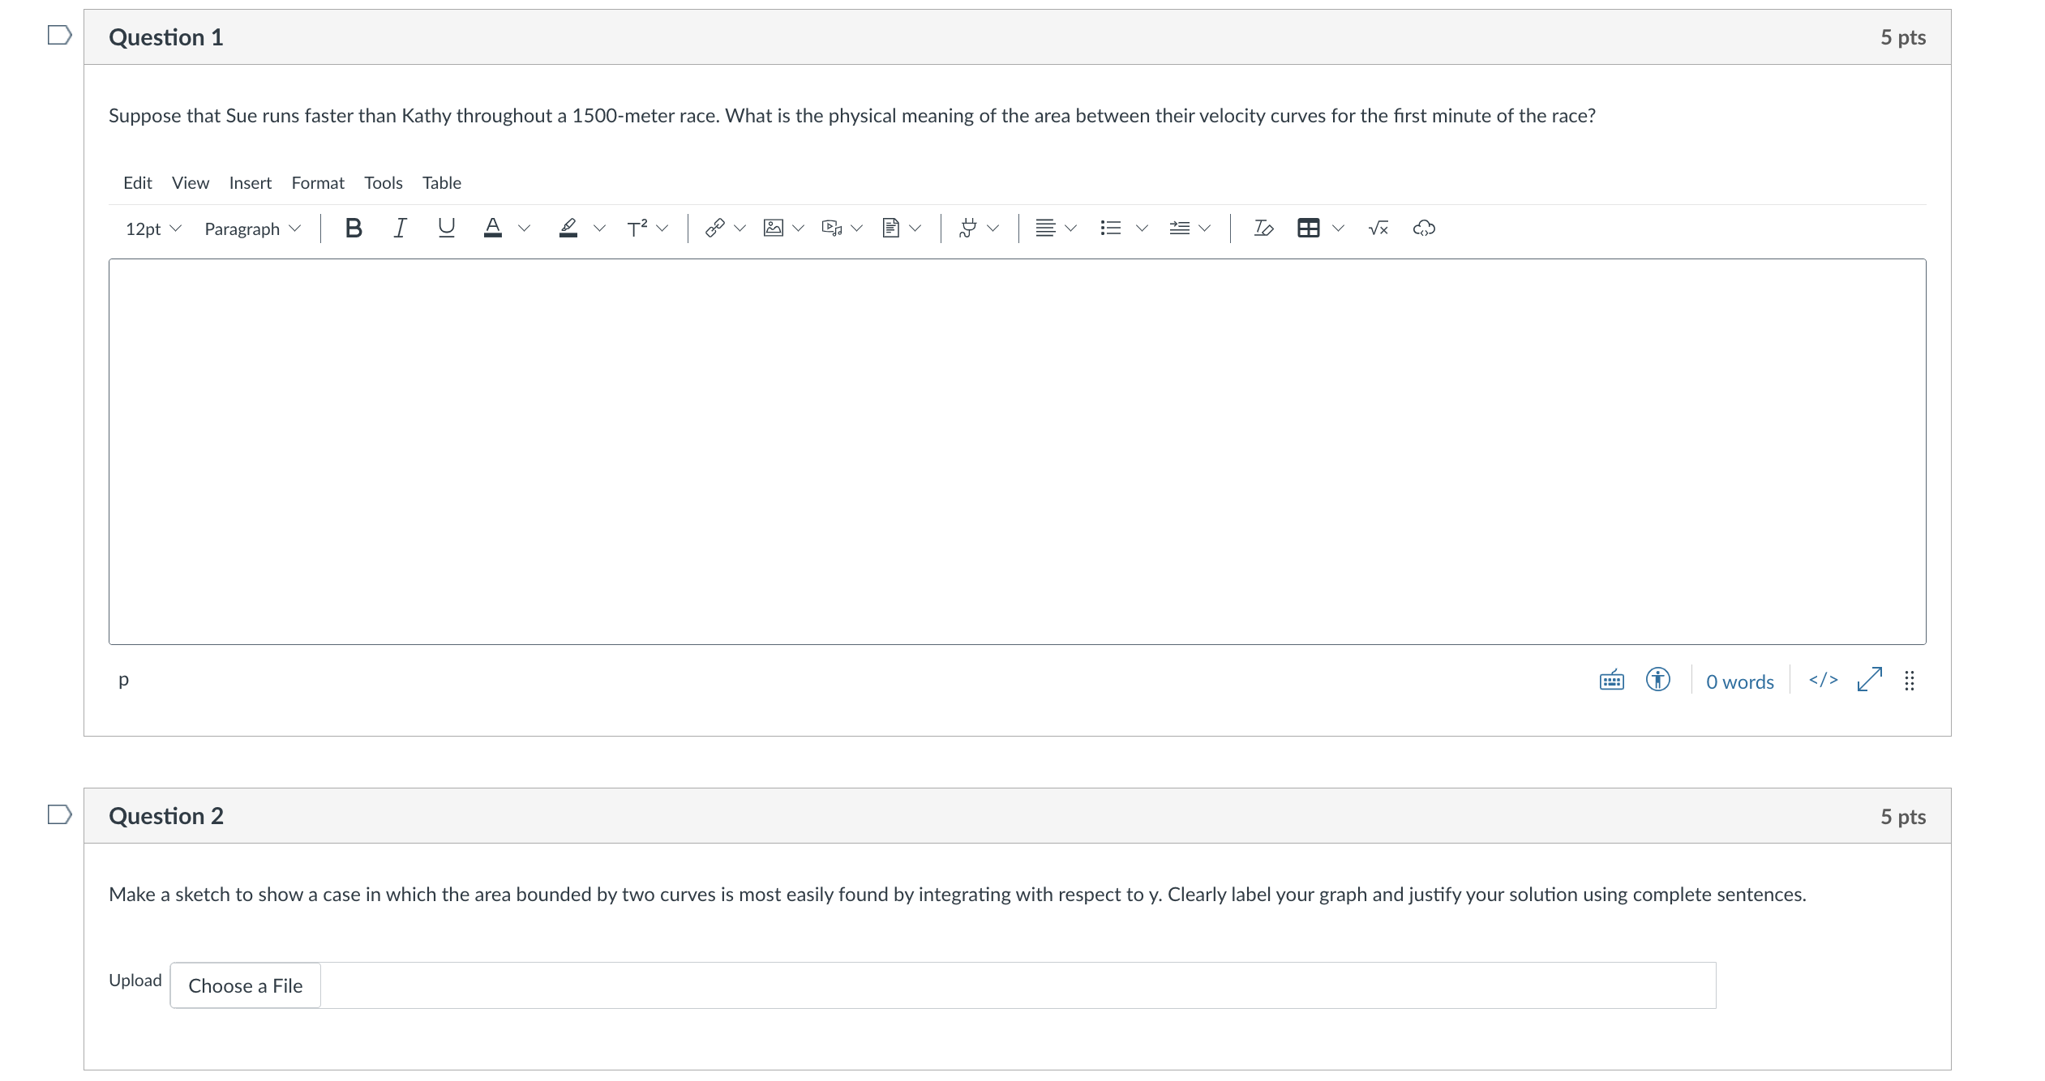Viewport: 2045px width, 1081px height.
Task: Click inside the answer text area
Action: (1017, 451)
